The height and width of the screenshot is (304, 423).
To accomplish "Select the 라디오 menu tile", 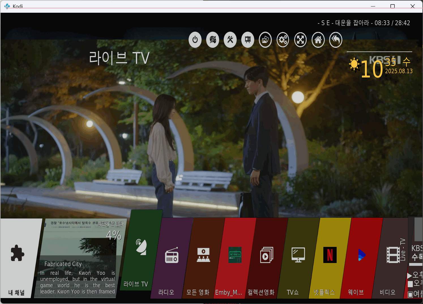I will tap(172, 258).
